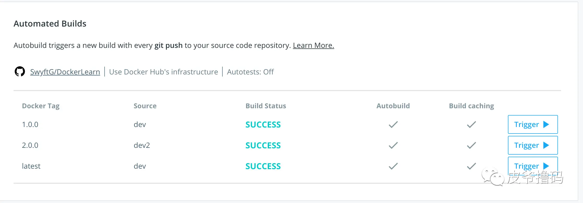Click the dev2 source branch entry
Viewport: 583px width, 203px height.
coord(142,145)
